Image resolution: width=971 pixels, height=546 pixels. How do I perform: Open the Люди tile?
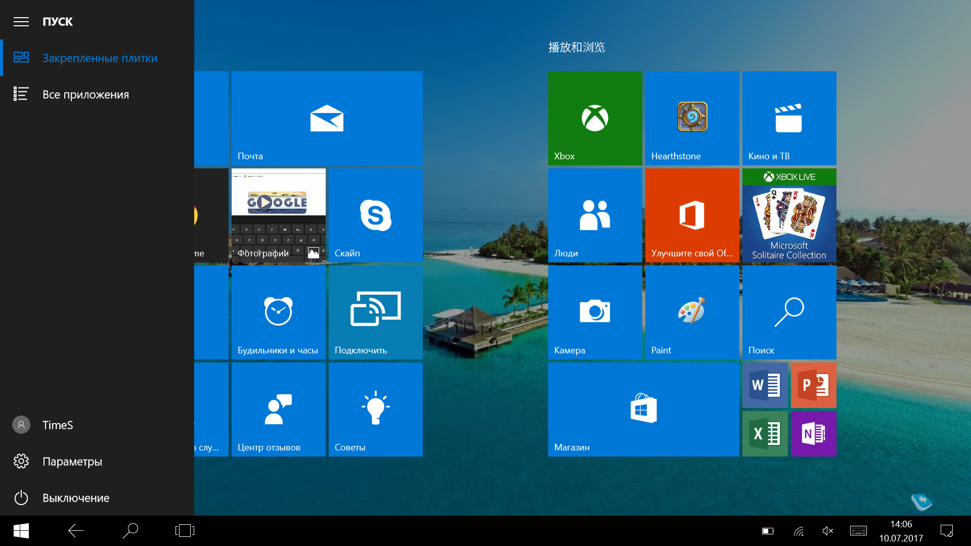pyautogui.click(x=595, y=215)
